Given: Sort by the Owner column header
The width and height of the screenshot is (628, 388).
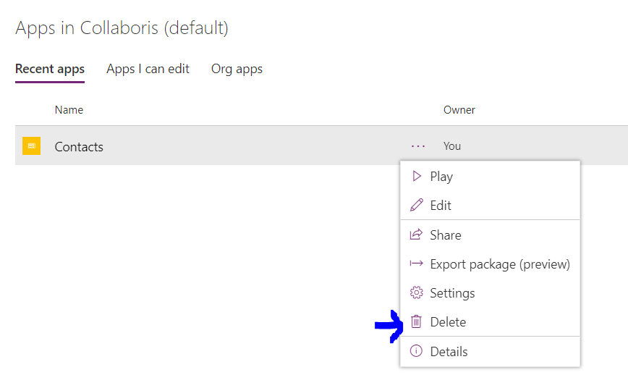Looking at the screenshot, I should 459,110.
